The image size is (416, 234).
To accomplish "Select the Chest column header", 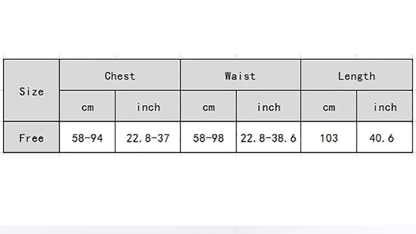I will [x=120, y=76].
